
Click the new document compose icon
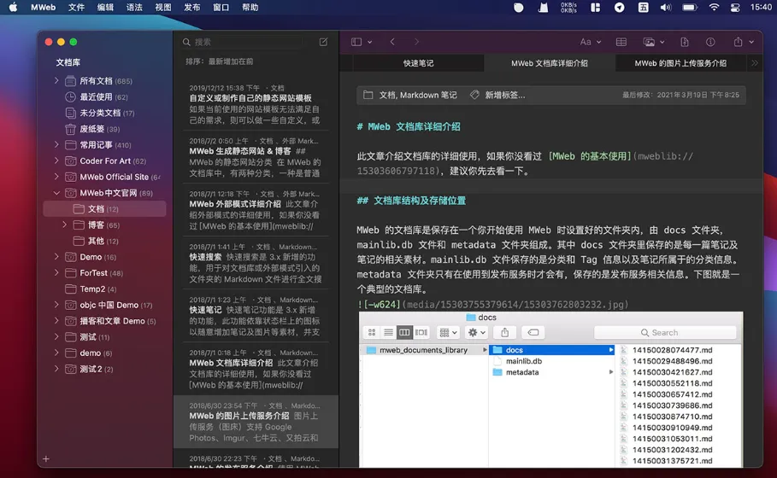[x=323, y=42]
